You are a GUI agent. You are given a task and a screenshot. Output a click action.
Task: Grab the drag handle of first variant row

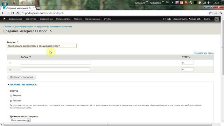pos(10,63)
